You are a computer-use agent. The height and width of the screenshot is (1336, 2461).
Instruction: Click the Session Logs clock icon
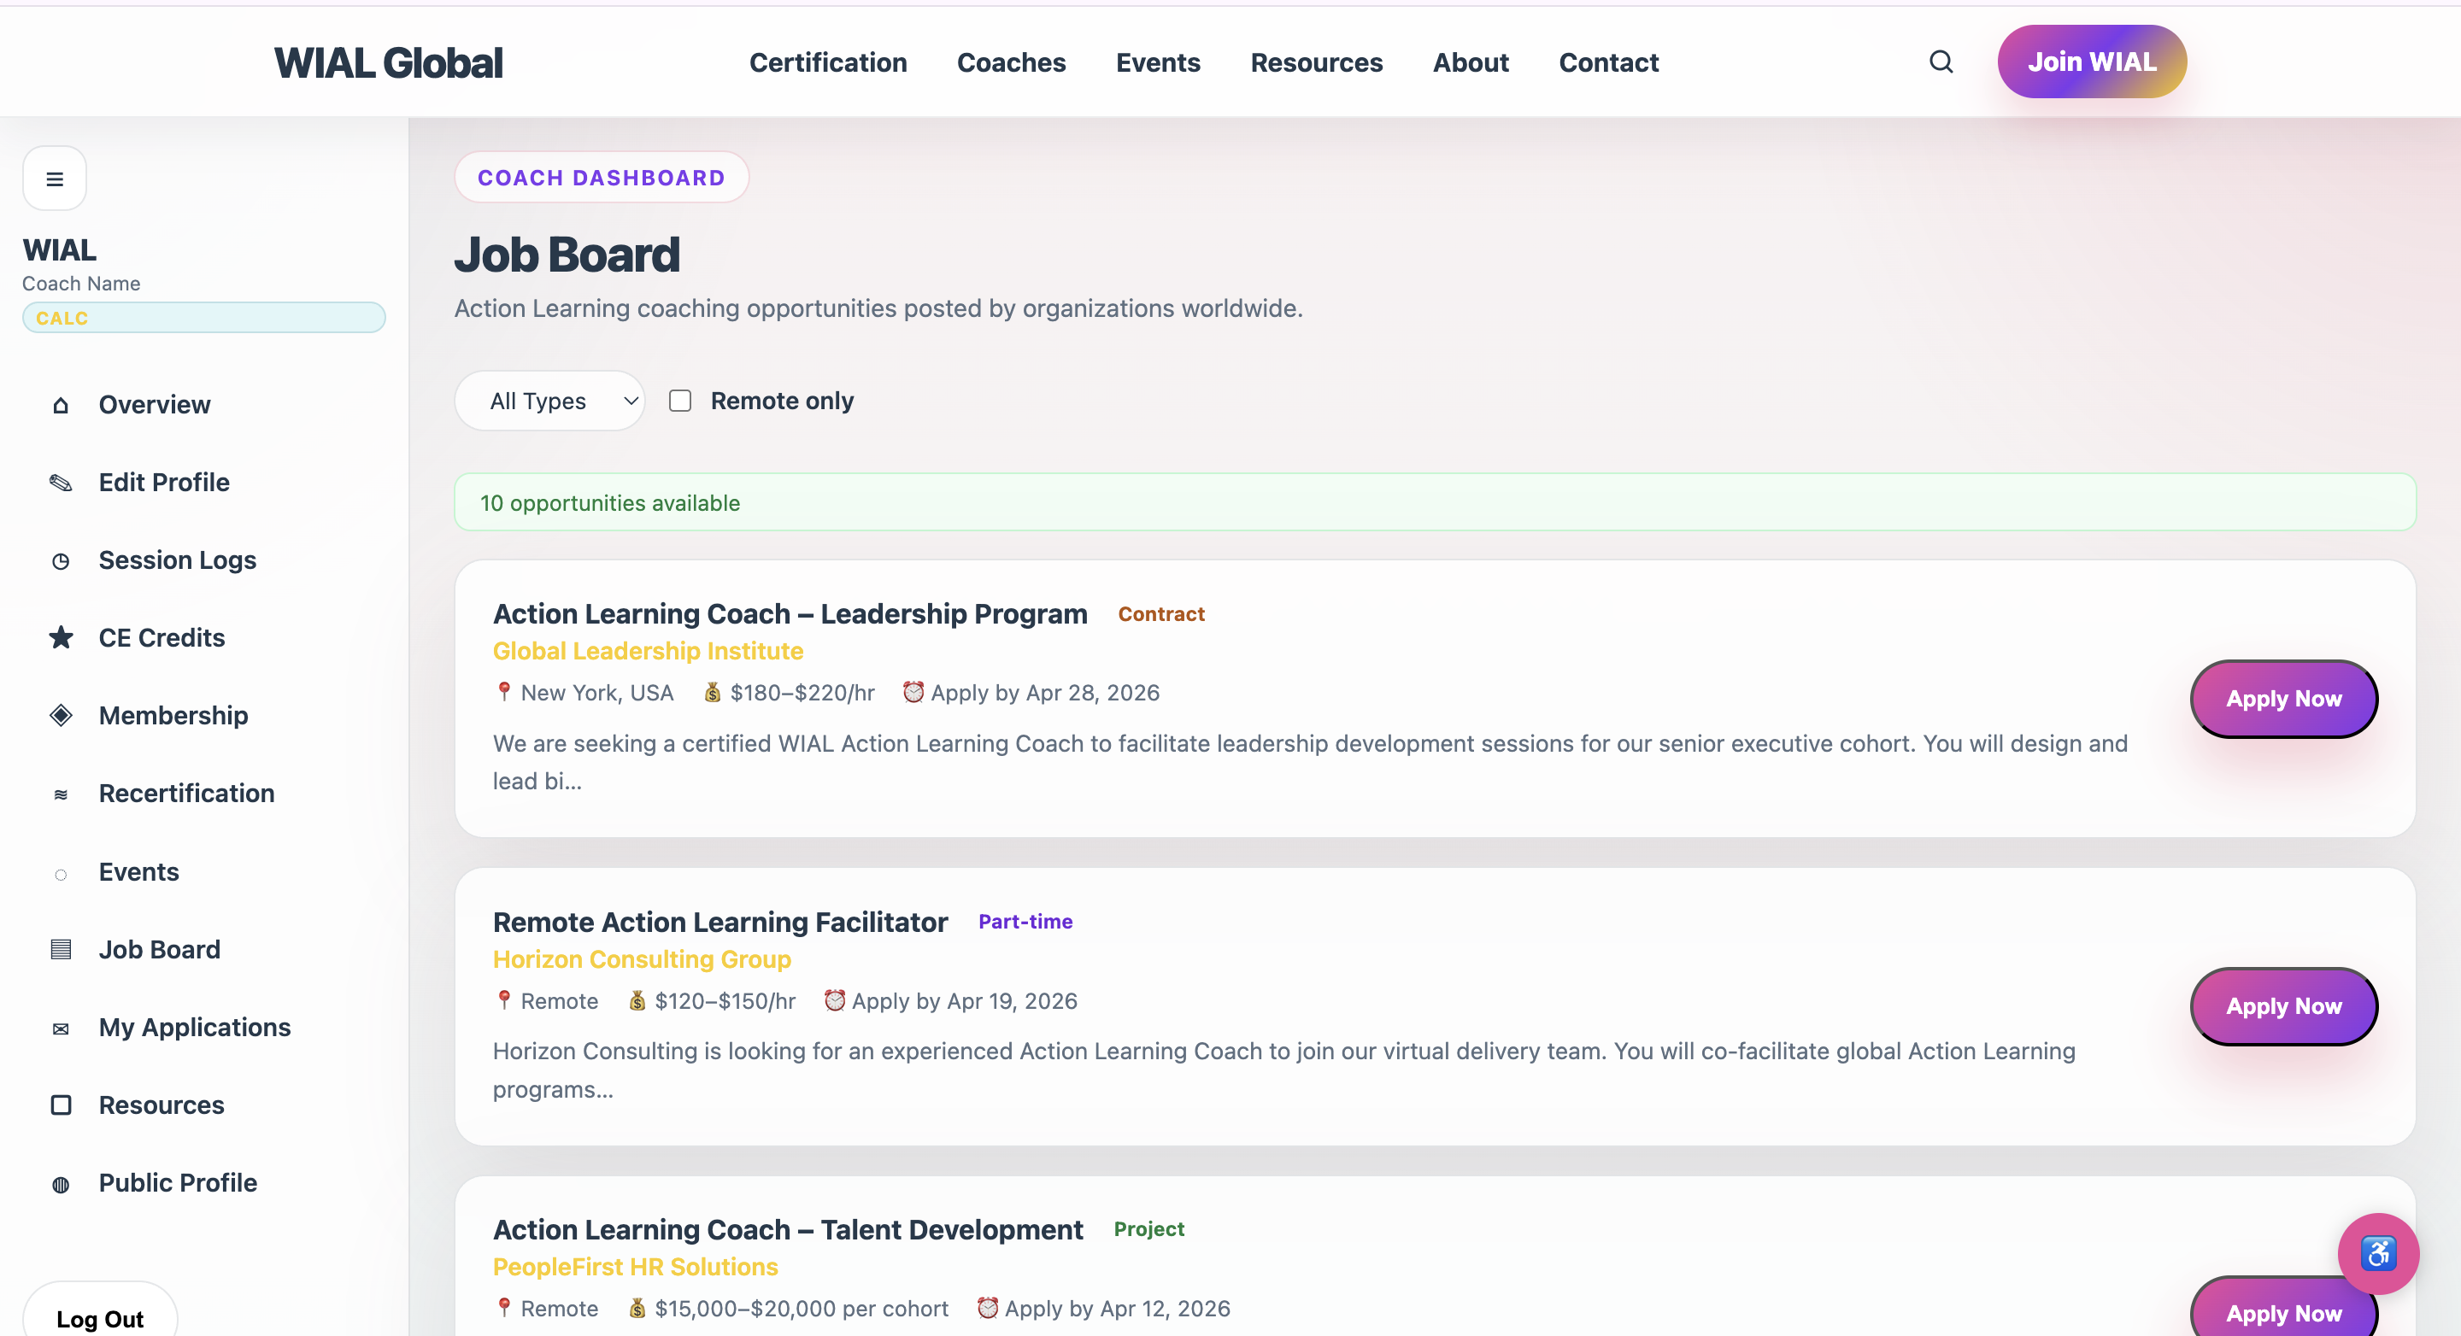click(x=62, y=560)
